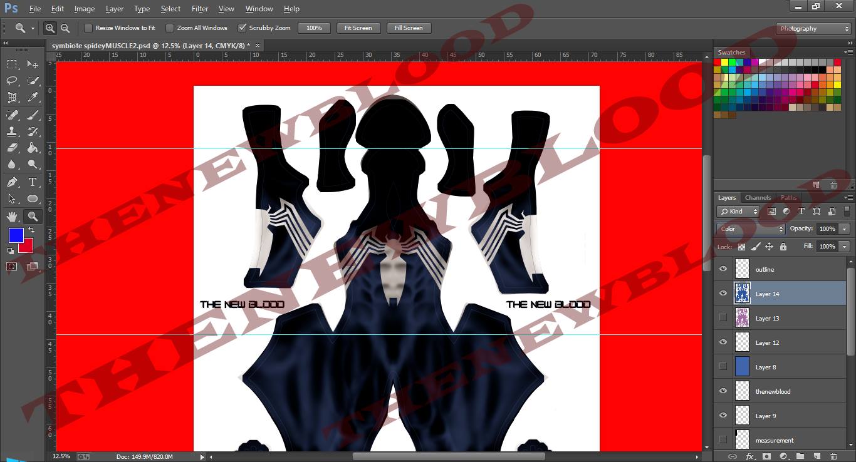Open the Layer menu

(x=115, y=9)
